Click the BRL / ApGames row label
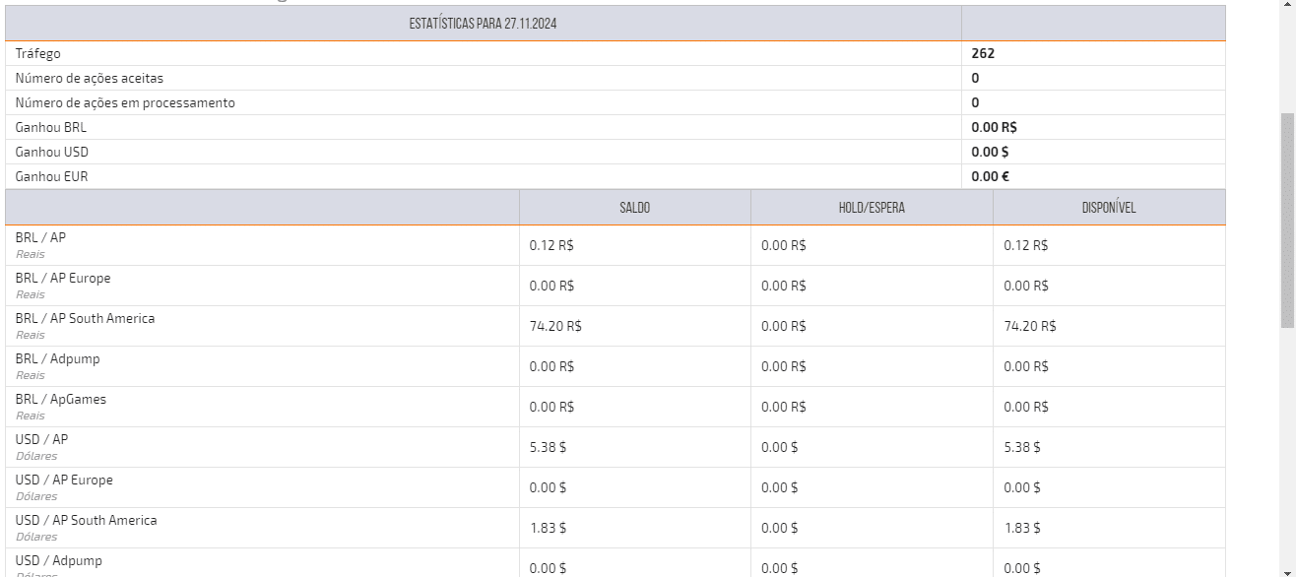The width and height of the screenshot is (1296, 577). [60, 400]
